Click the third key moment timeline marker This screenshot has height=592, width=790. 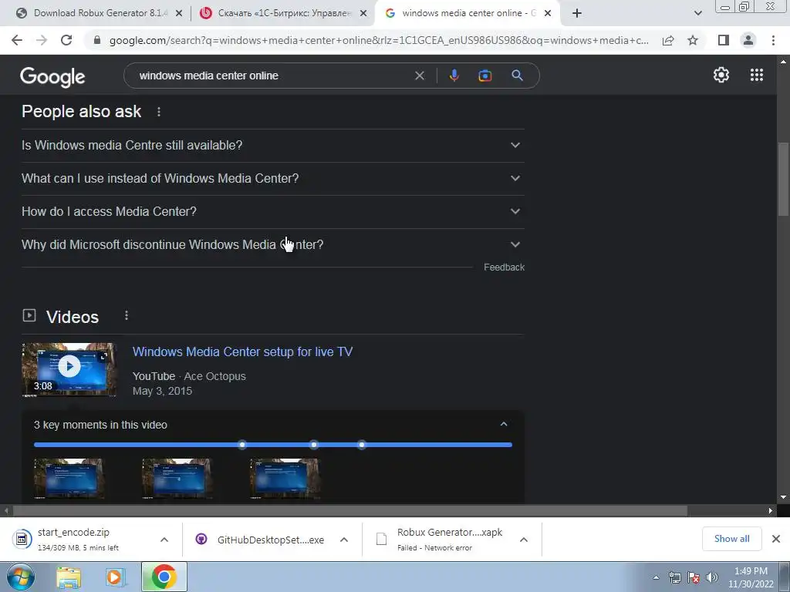coord(362,445)
